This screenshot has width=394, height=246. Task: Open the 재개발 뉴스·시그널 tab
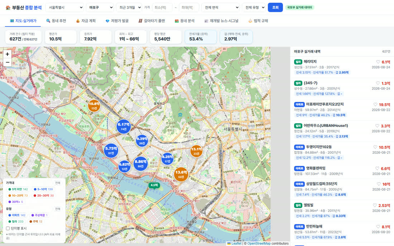[x=221, y=21]
